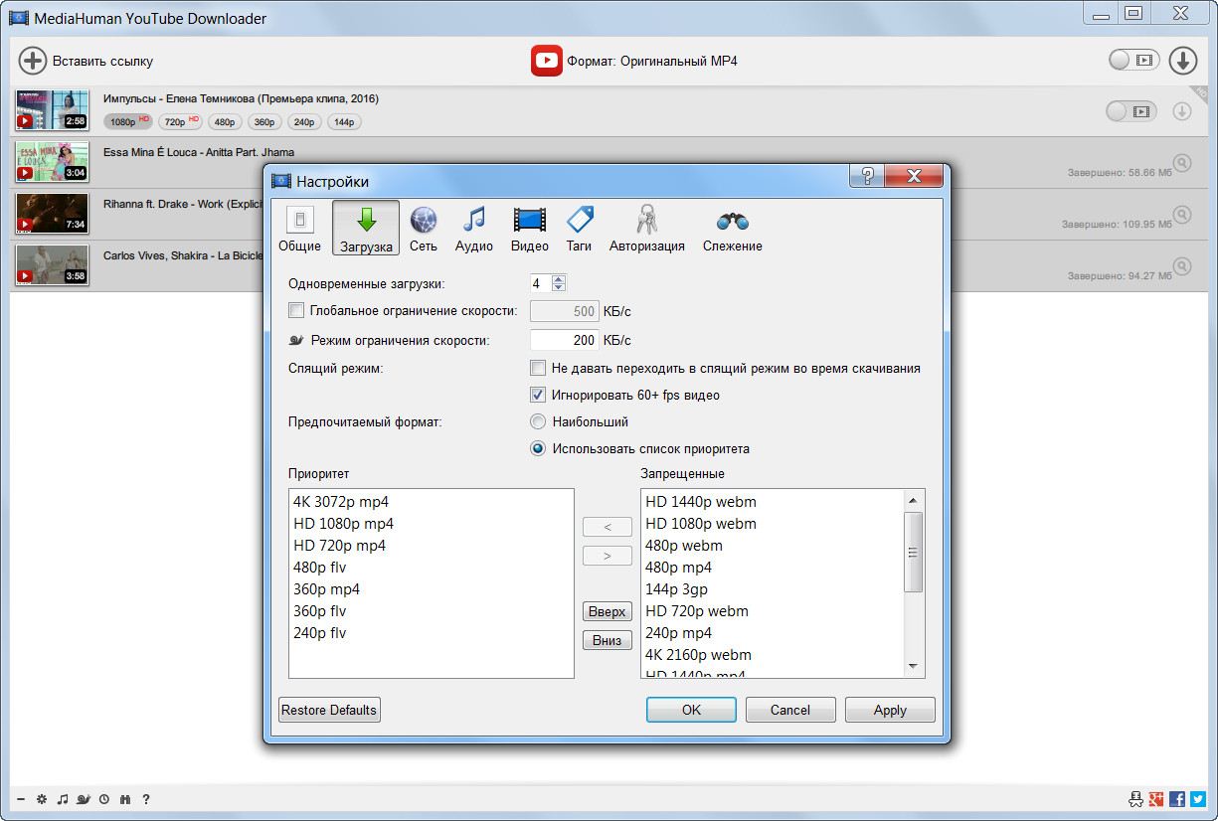The height and width of the screenshot is (821, 1218).
Task: Locate downloaded Carlos Vives file via magnifier
Action: [1182, 265]
